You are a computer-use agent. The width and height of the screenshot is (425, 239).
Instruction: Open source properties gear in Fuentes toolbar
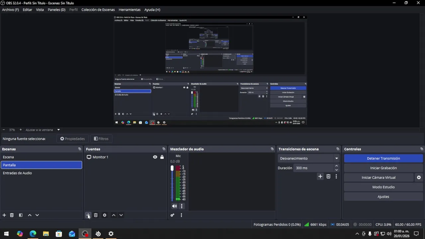[105, 215]
